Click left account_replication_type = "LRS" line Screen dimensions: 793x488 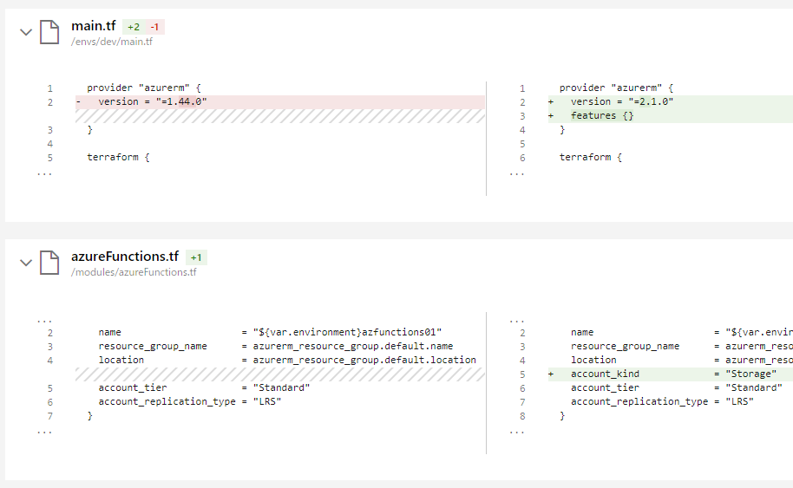[190, 401]
